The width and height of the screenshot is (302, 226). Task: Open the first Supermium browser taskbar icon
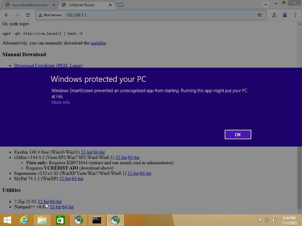click(78, 220)
